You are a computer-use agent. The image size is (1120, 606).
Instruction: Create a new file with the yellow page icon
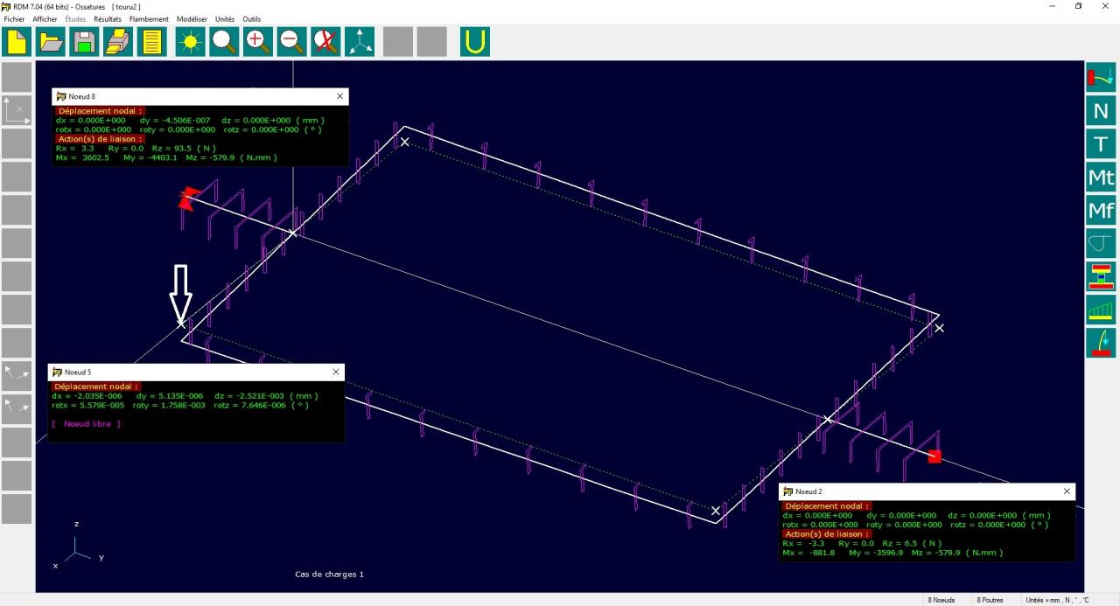click(17, 42)
